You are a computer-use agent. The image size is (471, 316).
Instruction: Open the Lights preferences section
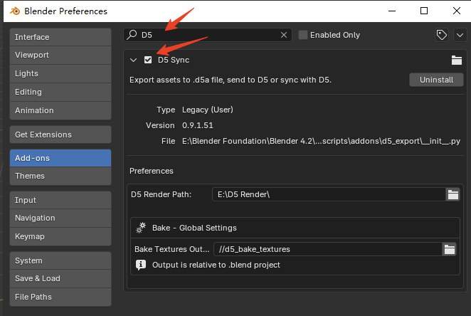point(60,73)
